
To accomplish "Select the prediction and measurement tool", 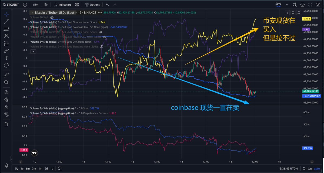I will [6, 43].
